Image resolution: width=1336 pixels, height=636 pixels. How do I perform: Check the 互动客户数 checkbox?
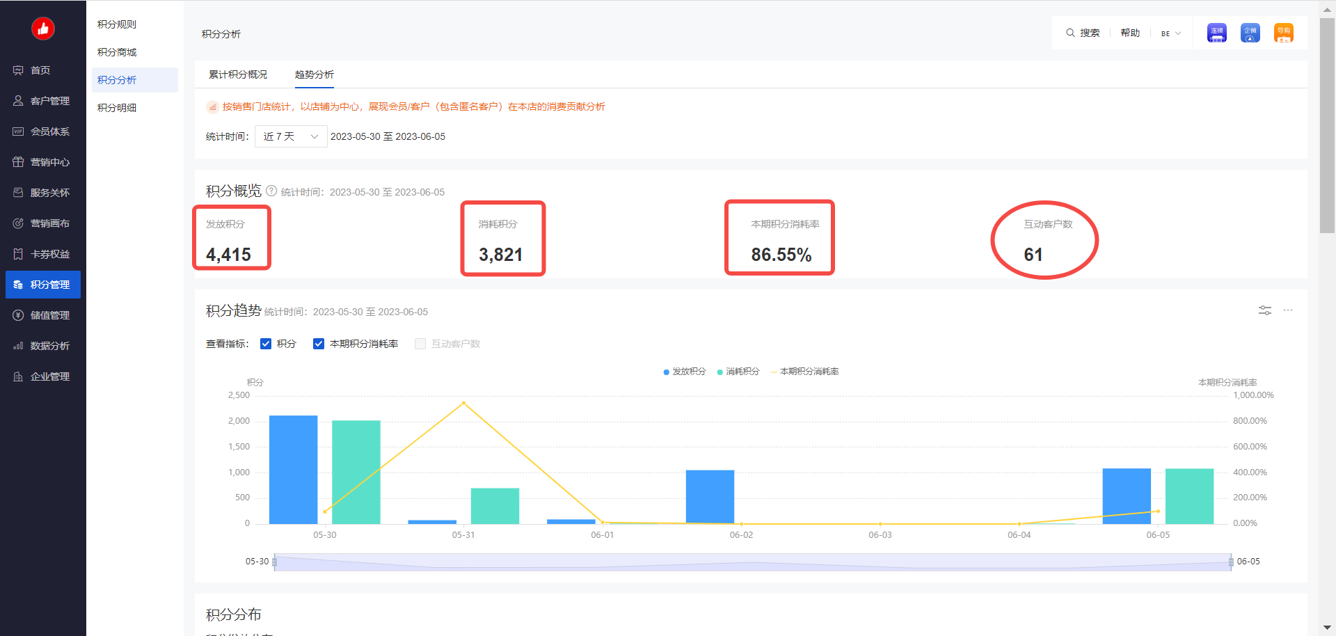[420, 344]
